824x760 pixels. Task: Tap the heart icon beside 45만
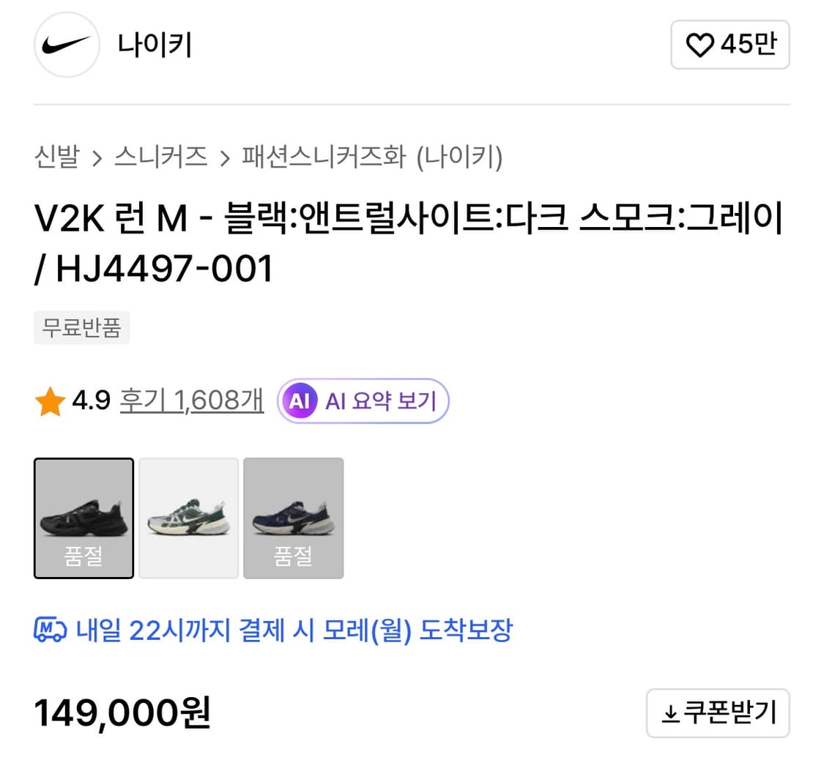(x=701, y=45)
